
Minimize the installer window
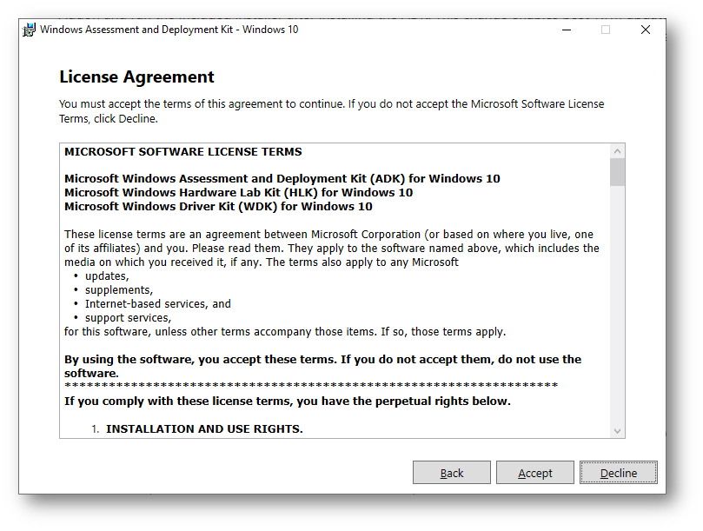pyautogui.click(x=567, y=30)
